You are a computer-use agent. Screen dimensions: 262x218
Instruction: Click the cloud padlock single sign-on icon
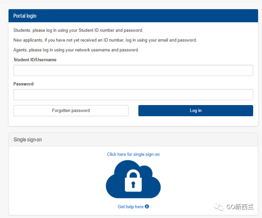click(x=133, y=179)
